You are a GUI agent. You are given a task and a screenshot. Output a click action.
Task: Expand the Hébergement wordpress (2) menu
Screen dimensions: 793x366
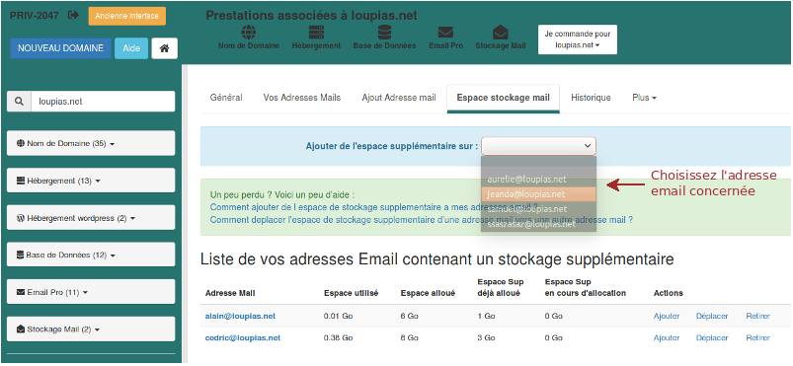click(x=91, y=218)
